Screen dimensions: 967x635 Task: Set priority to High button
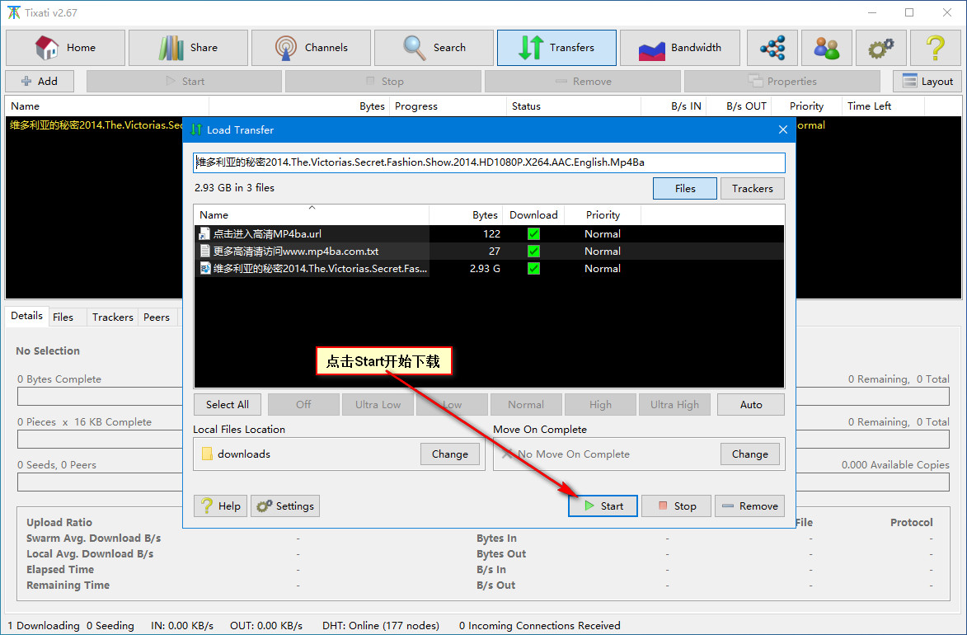[600, 405]
